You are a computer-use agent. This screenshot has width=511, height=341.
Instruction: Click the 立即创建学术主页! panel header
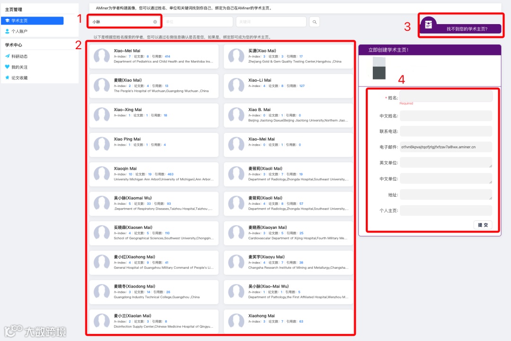430,50
